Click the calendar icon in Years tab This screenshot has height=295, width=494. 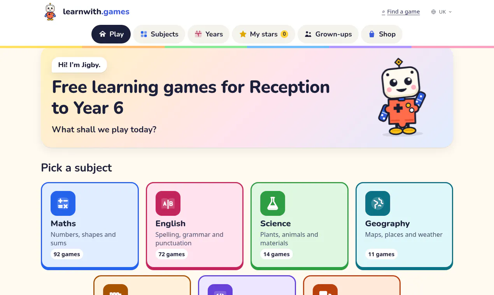[198, 34]
